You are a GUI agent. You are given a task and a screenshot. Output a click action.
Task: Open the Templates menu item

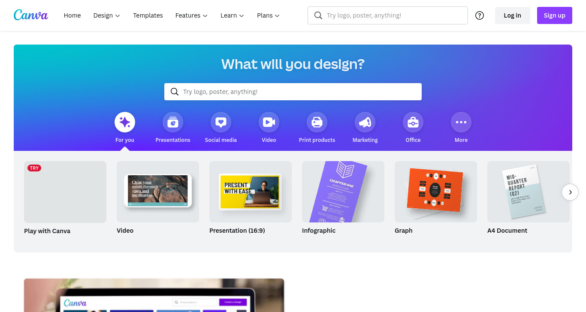pos(148,15)
